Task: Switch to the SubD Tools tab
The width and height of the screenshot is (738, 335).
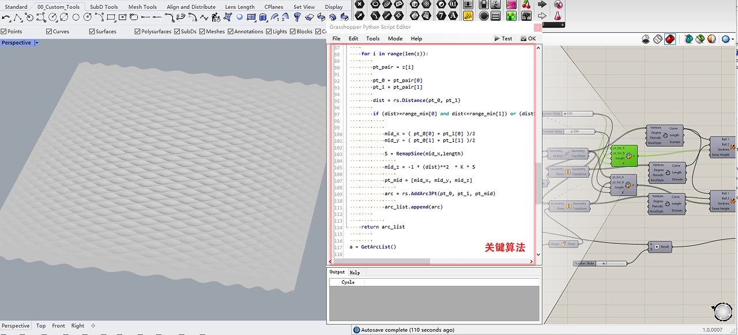Action: 104,7
